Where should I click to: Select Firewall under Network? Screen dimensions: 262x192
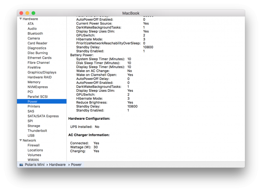(x=33, y=145)
